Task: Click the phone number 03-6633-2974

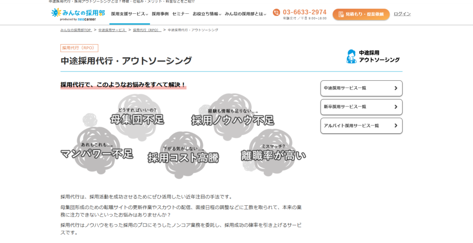Action: point(305,12)
